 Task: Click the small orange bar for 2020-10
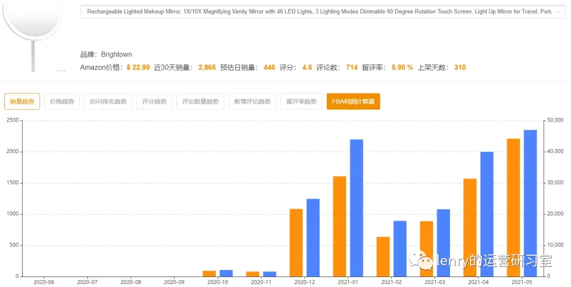pyautogui.click(x=209, y=274)
